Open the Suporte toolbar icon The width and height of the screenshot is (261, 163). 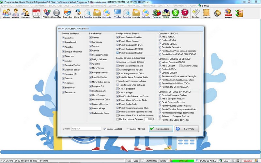tap(228, 13)
